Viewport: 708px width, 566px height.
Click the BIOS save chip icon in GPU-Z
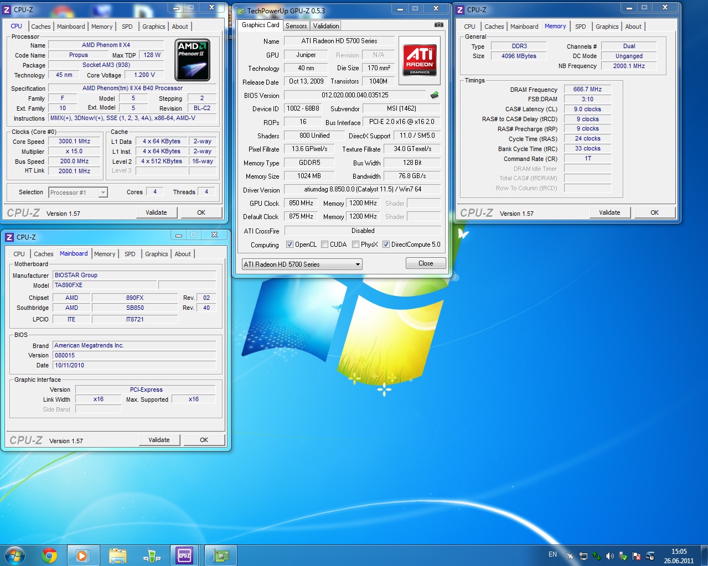coord(435,95)
